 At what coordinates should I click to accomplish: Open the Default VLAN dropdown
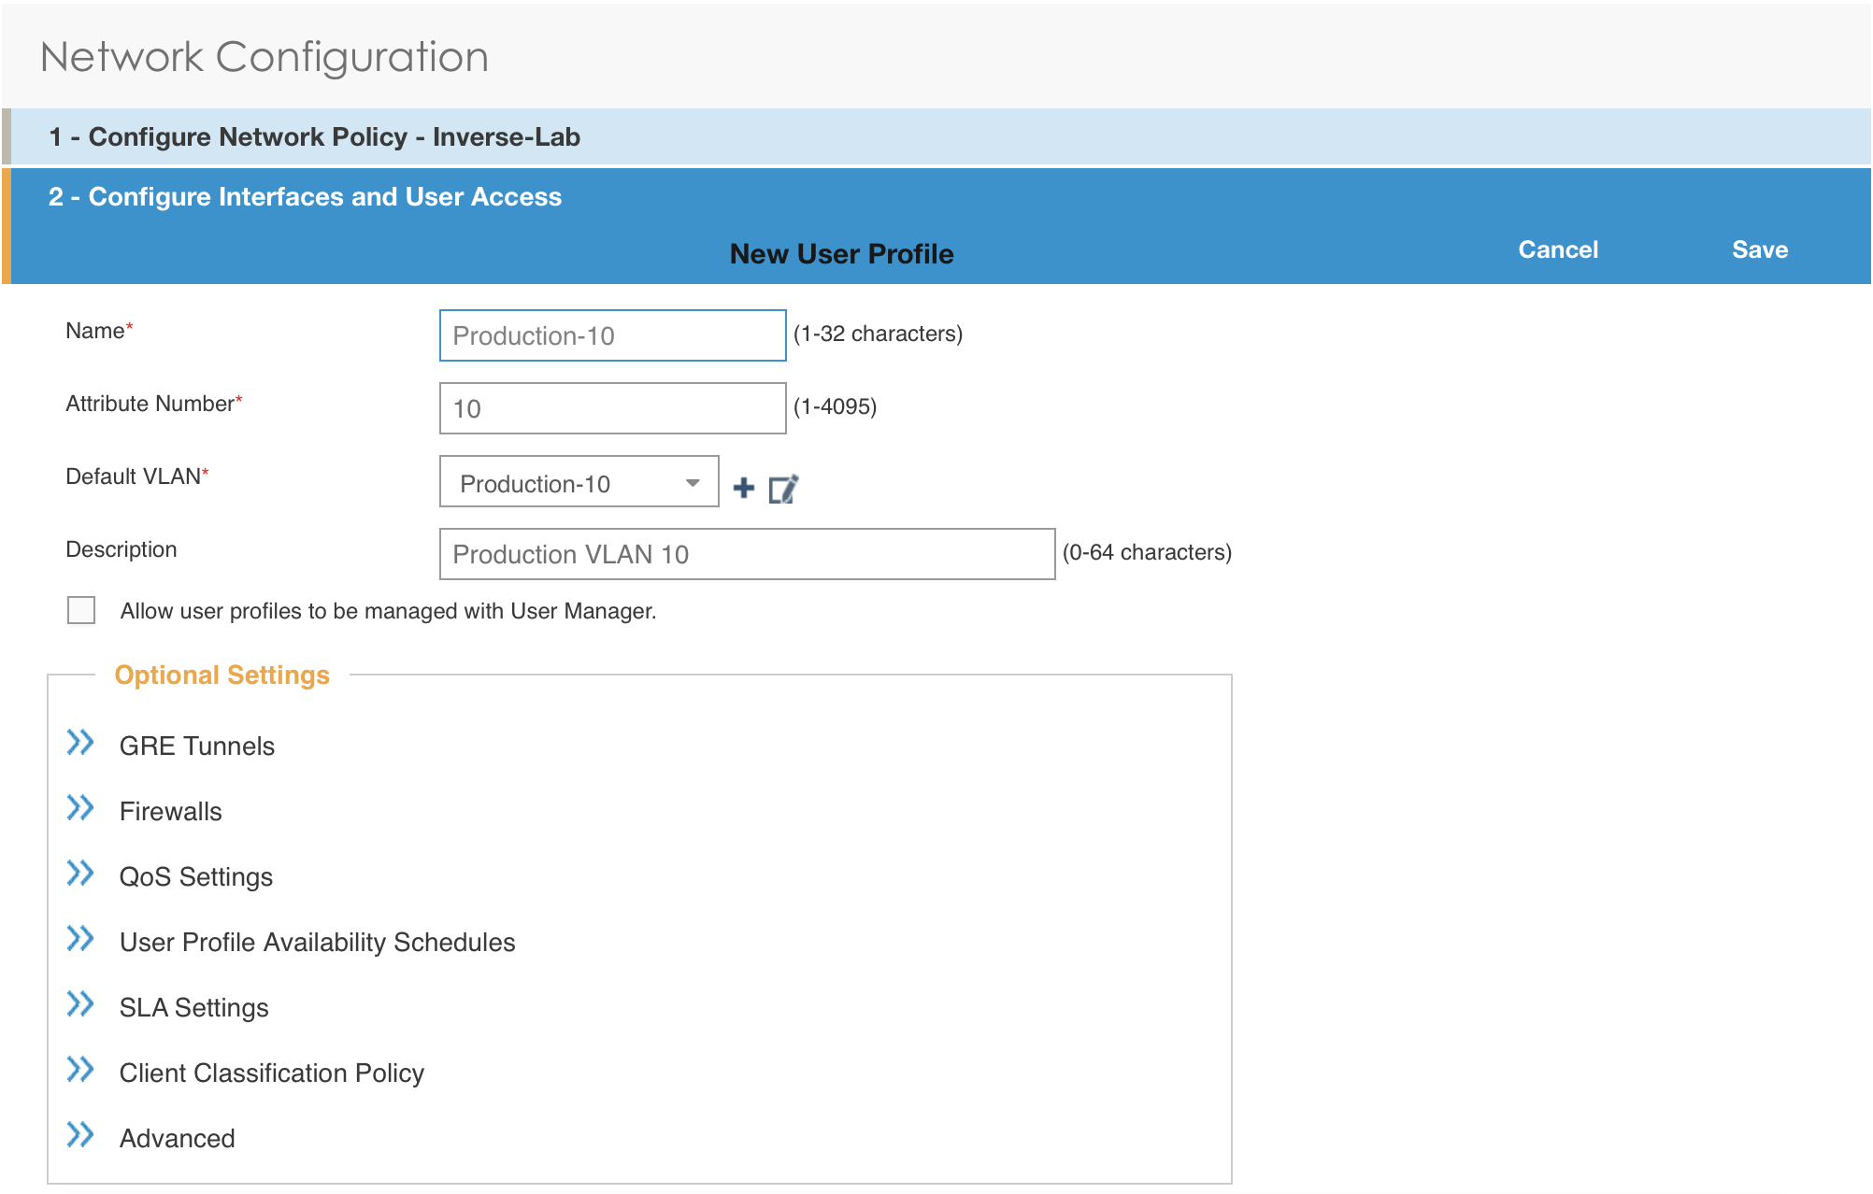(x=578, y=483)
